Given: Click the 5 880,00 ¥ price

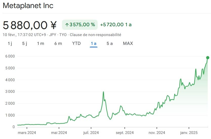Looking at the screenshot, I should pyautogui.click(x=30, y=25).
